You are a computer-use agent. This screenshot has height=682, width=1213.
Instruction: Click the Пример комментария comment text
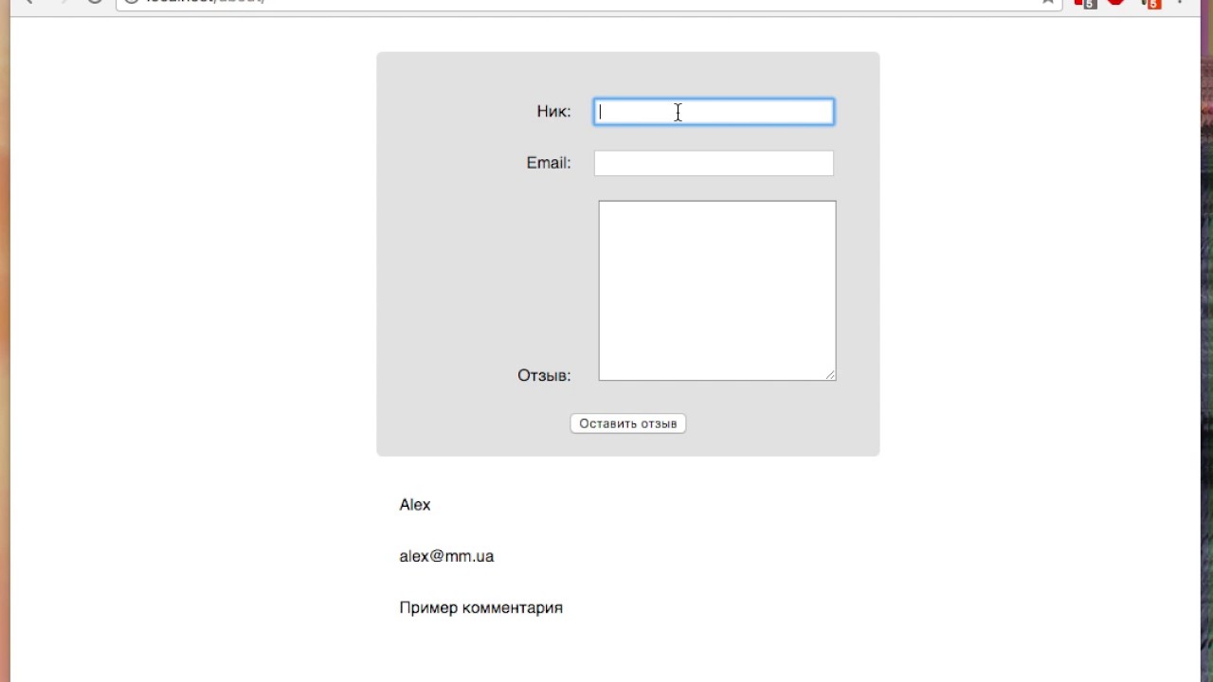coord(481,608)
